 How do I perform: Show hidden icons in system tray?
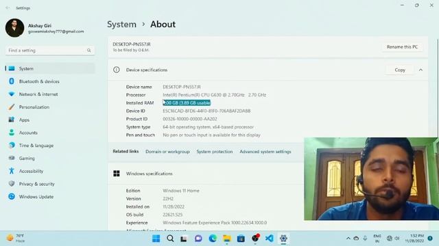[348, 238]
